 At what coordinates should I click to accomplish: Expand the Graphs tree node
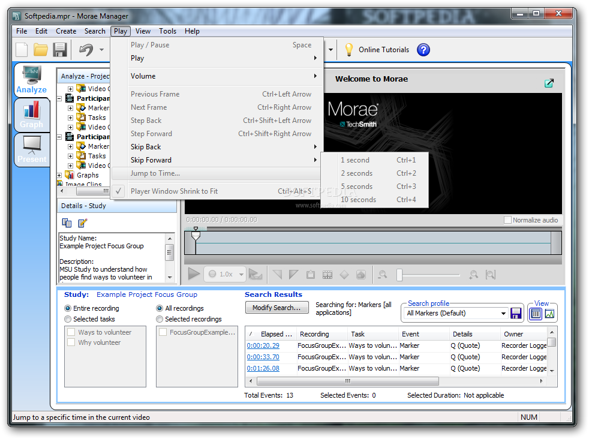pos(59,175)
